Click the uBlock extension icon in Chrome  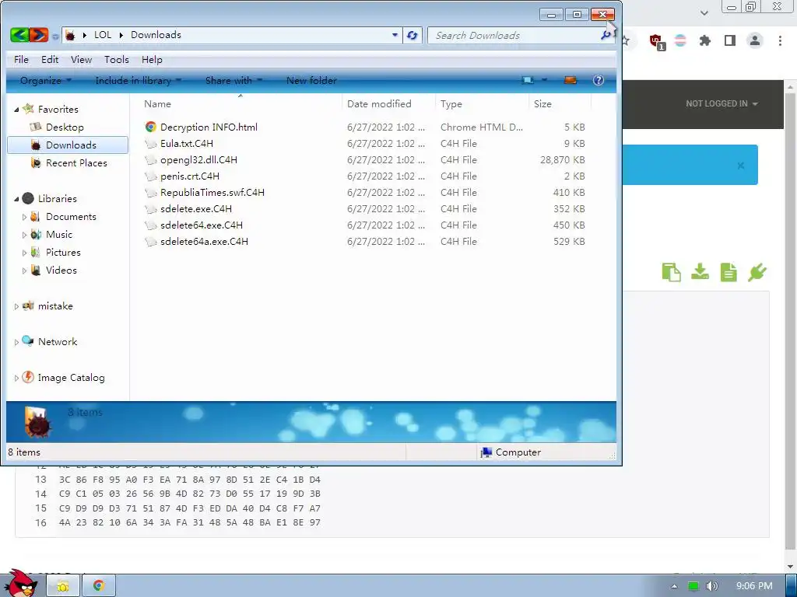pyautogui.click(x=657, y=40)
